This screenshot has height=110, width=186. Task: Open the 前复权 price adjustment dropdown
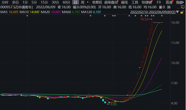[97, 2]
